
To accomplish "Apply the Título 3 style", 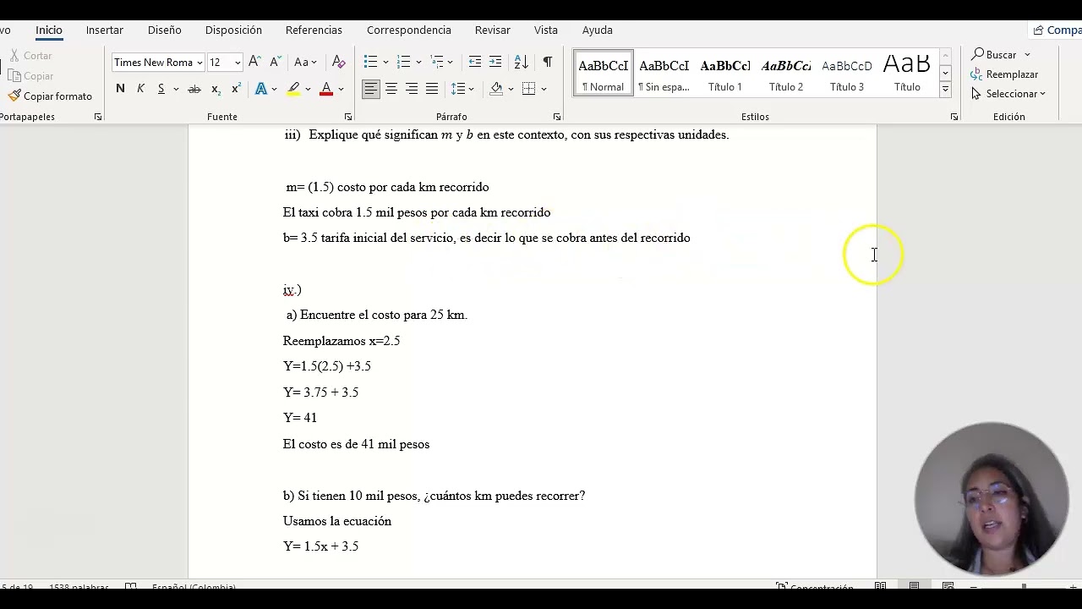I will click(847, 74).
